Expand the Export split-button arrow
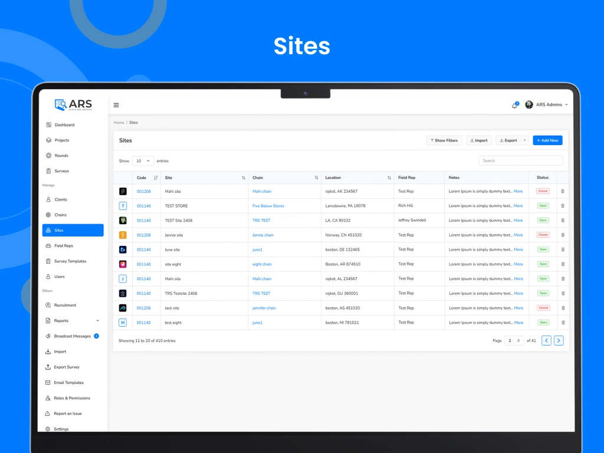Screen dimensions: 604x453 point(525,140)
